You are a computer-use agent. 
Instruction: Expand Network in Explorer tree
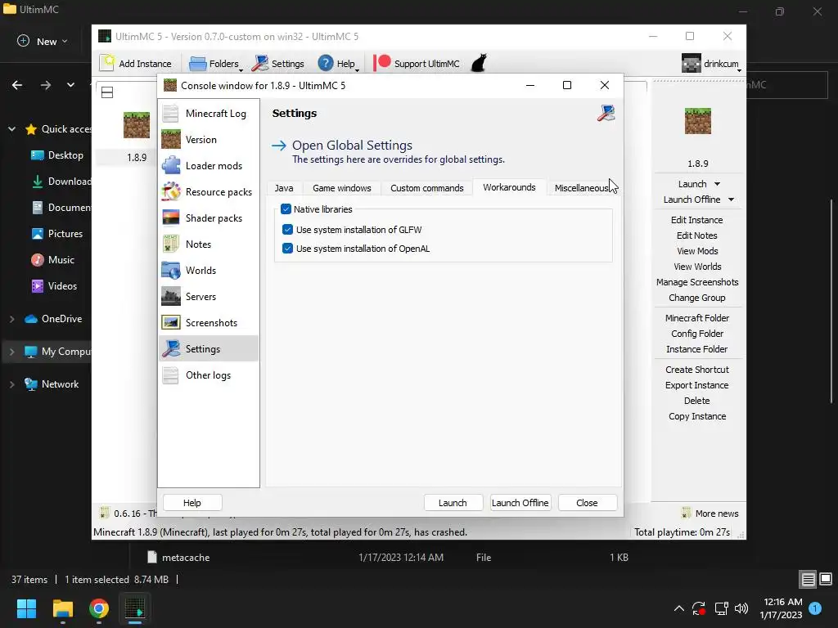(11, 384)
